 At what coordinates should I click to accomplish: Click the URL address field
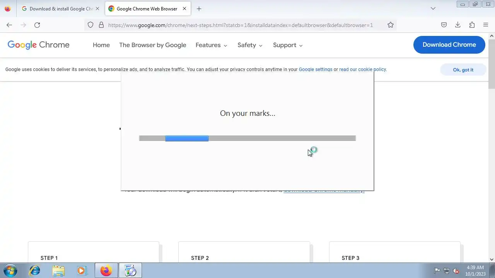coord(240,25)
